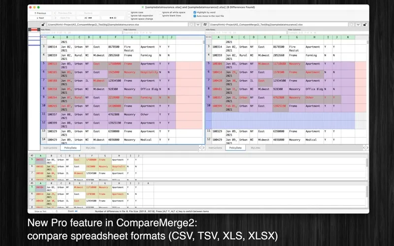The width and height of the screenshot is (394, 246).
Task: Select the PolicyData tab in the left pane
Action: [x=70, y=148]
